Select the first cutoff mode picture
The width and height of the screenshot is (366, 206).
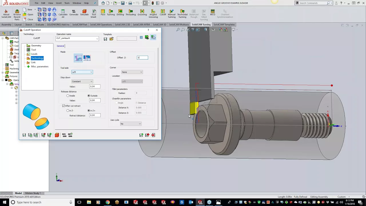tap(78, 58)
